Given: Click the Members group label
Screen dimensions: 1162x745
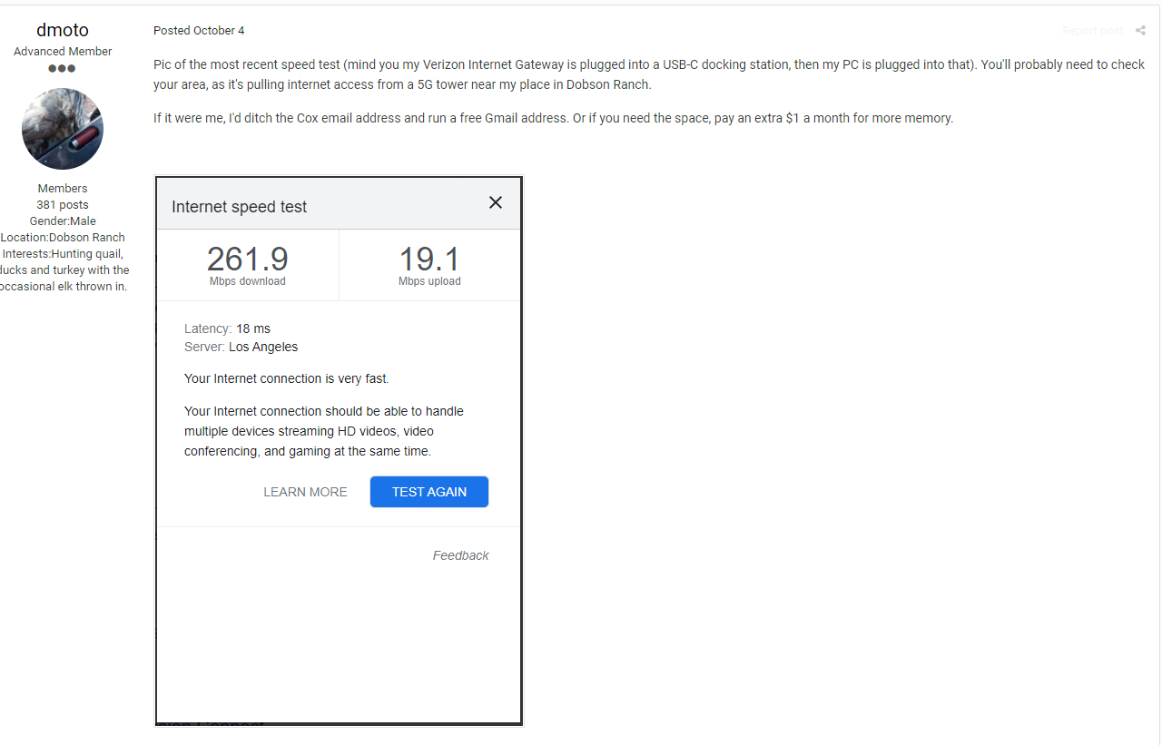Looking at the screenshot, I should pos(63,189).
